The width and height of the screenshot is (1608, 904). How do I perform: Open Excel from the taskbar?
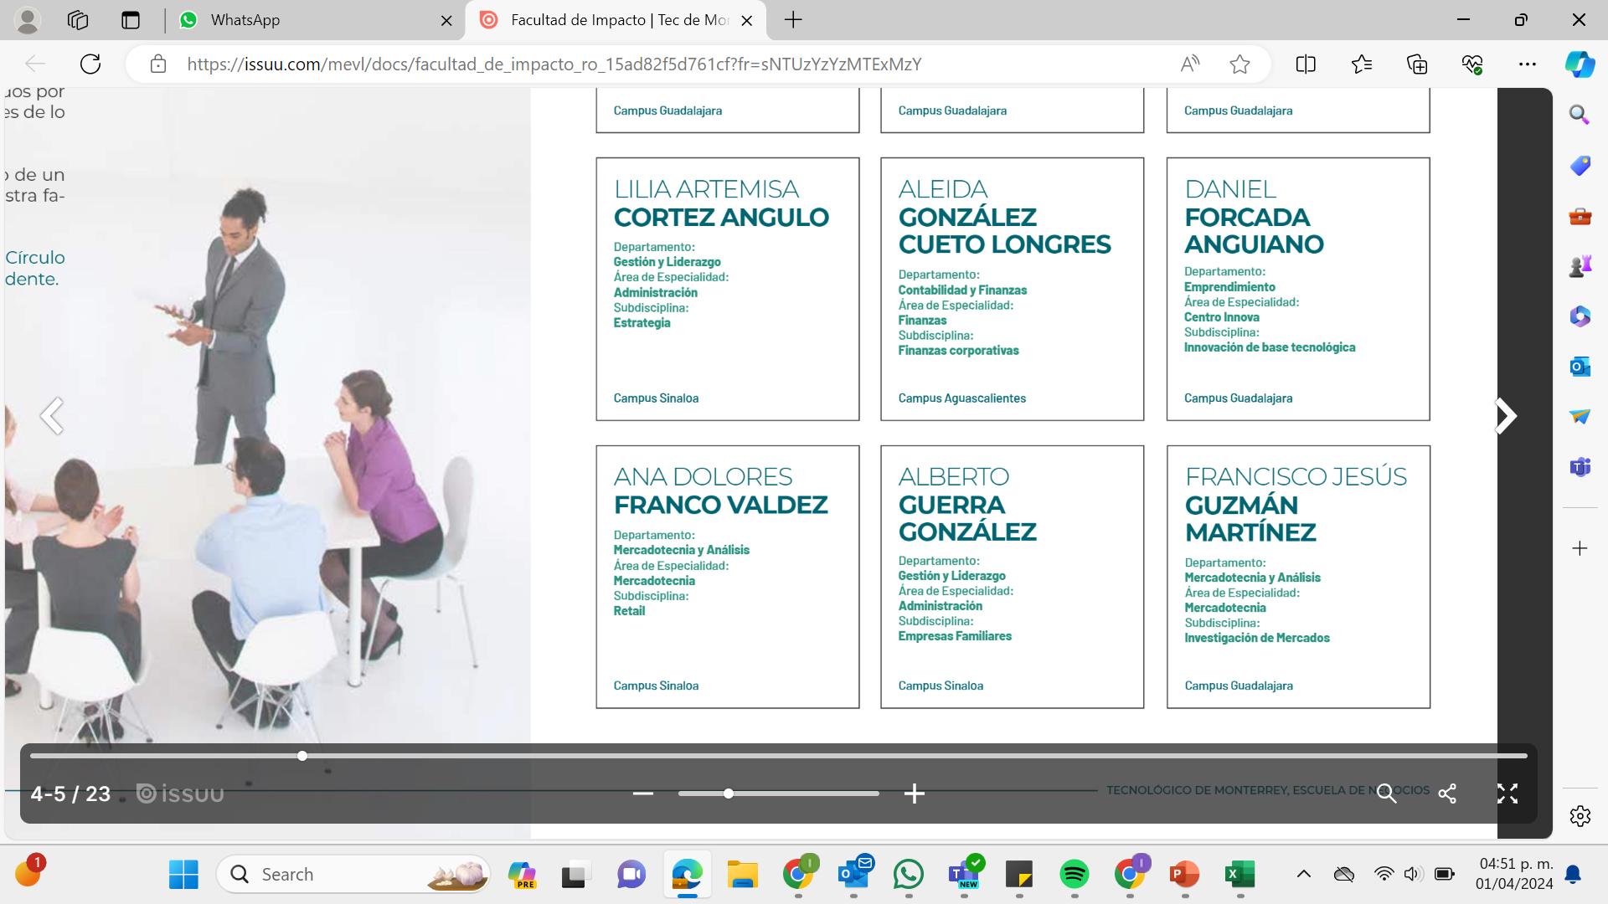pyautogui.click(x=1239, y=875)
